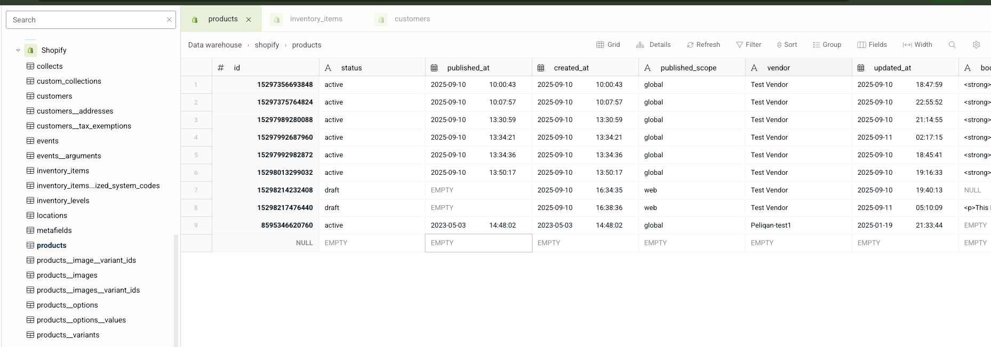Select published_scope cell web in row 8
991x347 pixels.
692,208
